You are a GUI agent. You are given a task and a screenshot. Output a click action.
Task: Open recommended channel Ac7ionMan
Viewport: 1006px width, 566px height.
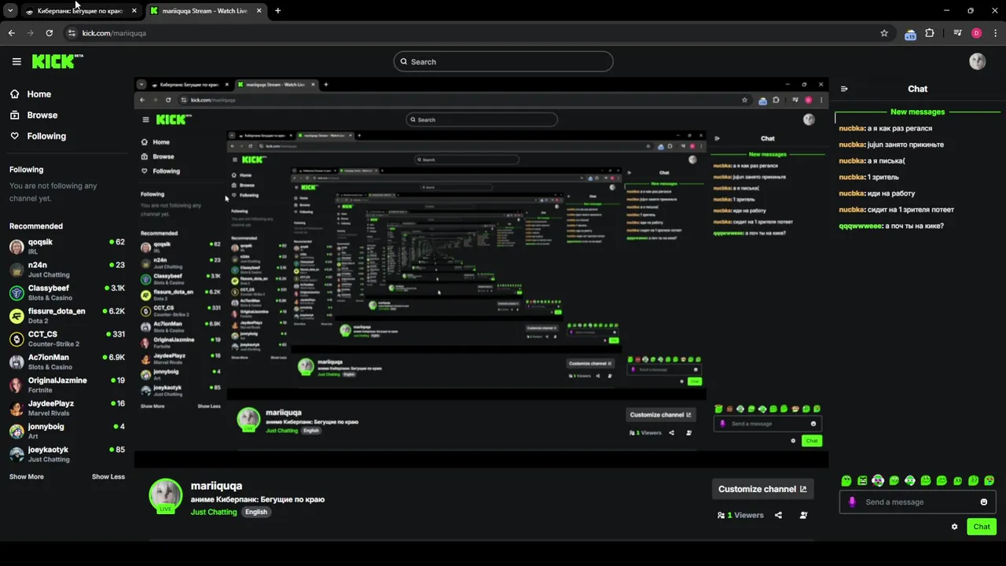(67, 362)
